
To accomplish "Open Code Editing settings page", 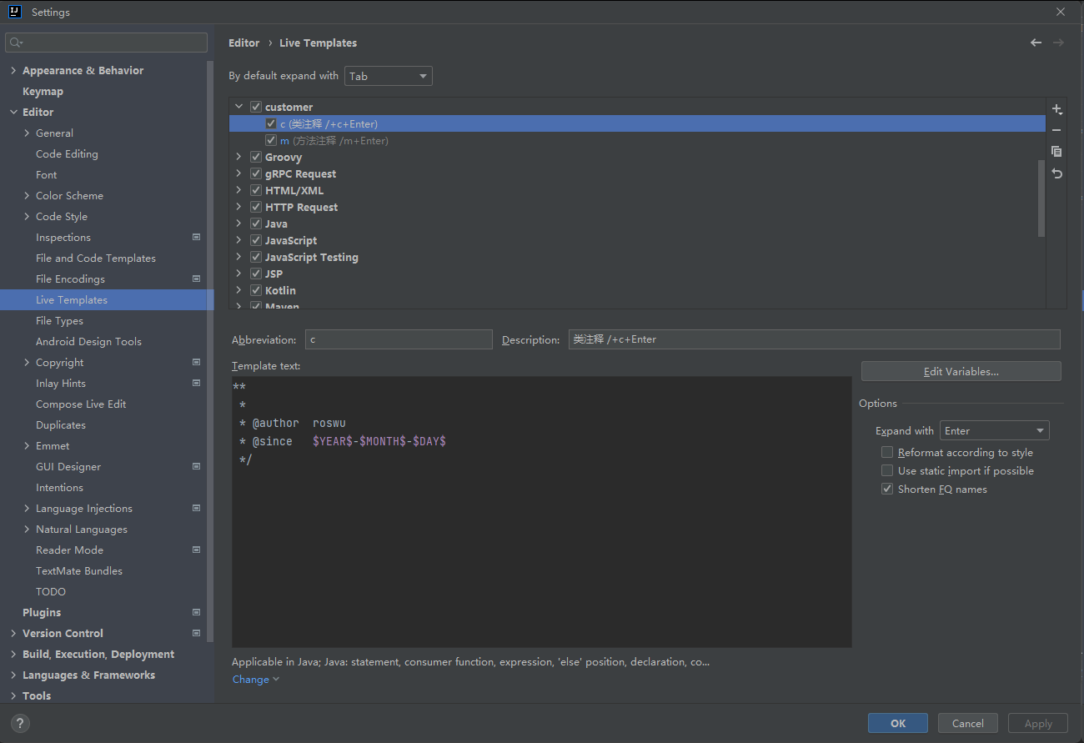I will (67, 153).
